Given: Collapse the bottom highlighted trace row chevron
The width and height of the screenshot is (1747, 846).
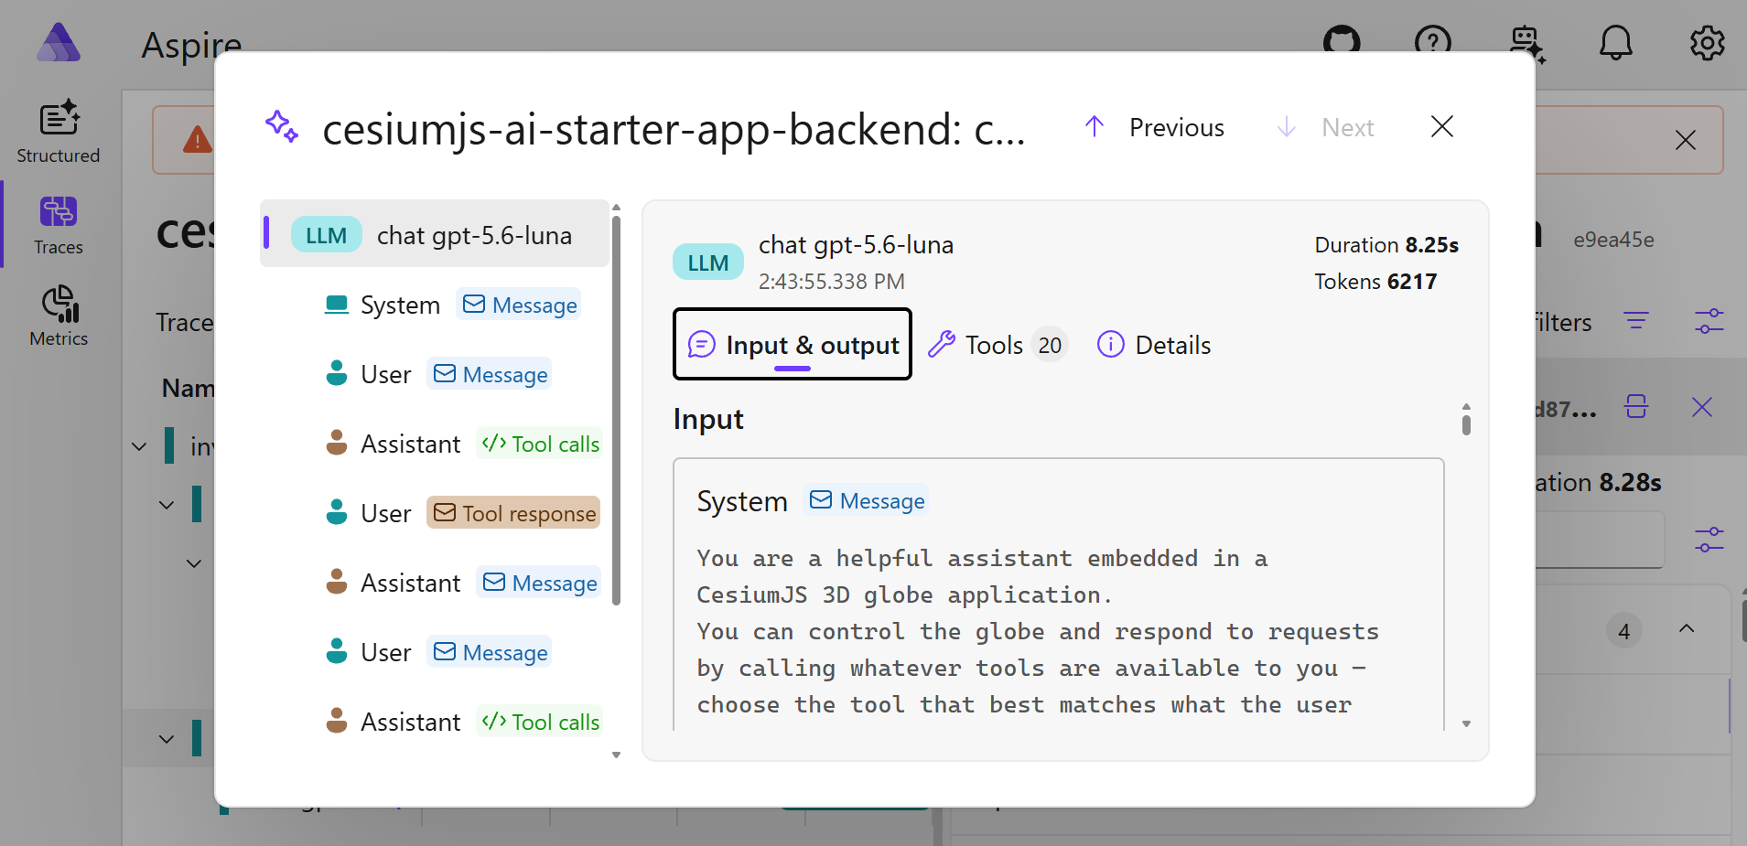Looking at the screenshot, I should [167, 739].
